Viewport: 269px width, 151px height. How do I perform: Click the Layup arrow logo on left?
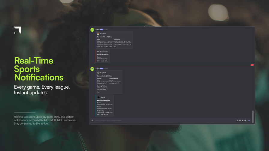[x=17, y=30]
